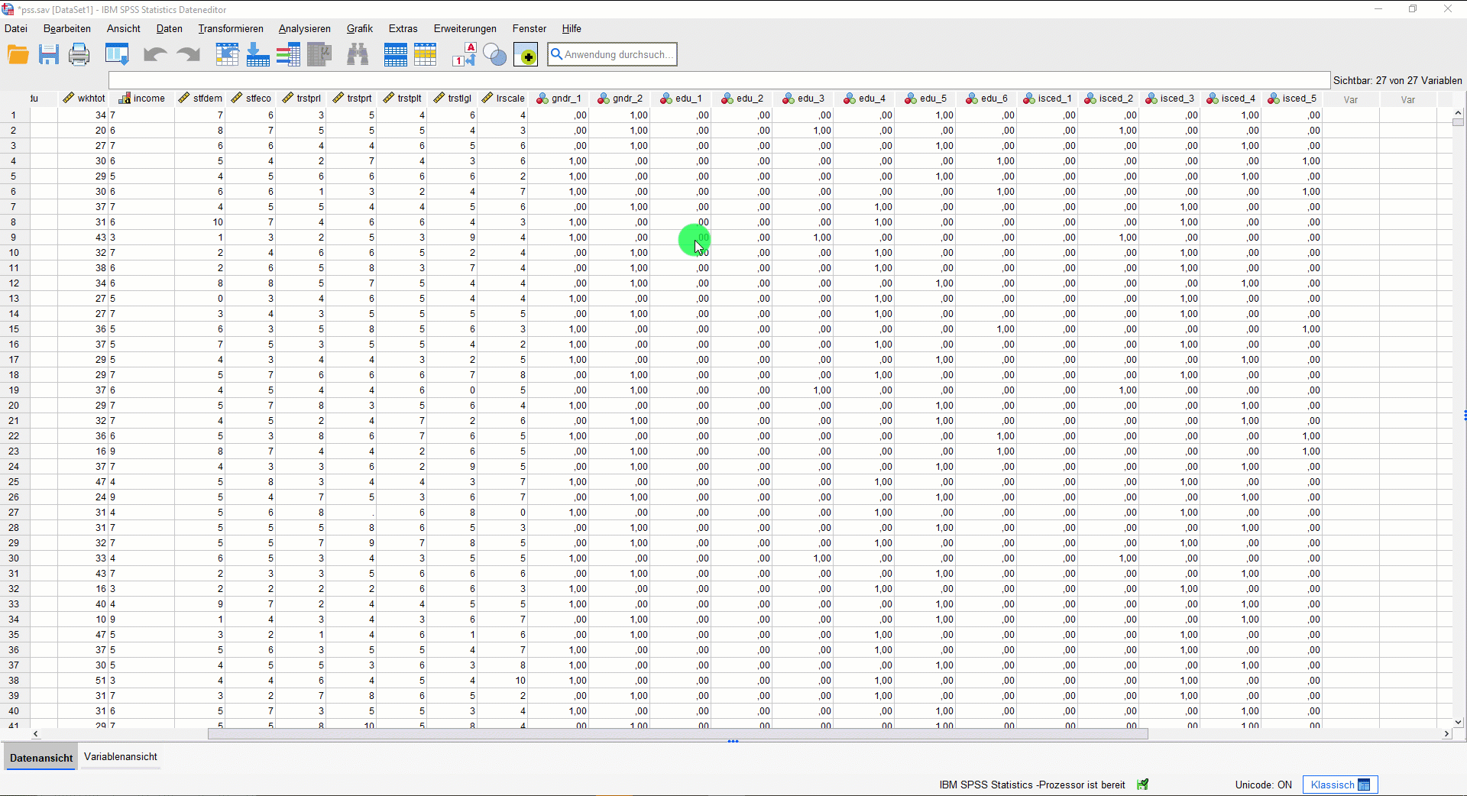Select row number 38 header
The height and width of the screenshot is (796, 1467).
coord(14,681)
